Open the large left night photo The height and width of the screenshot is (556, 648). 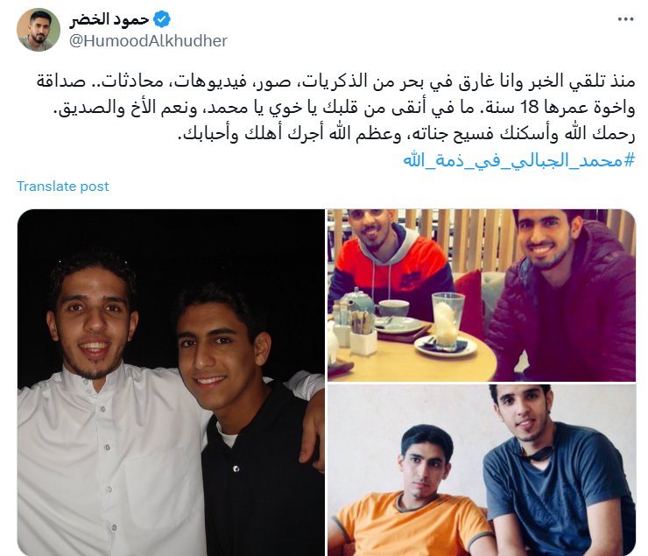click(x=171, y=383)
